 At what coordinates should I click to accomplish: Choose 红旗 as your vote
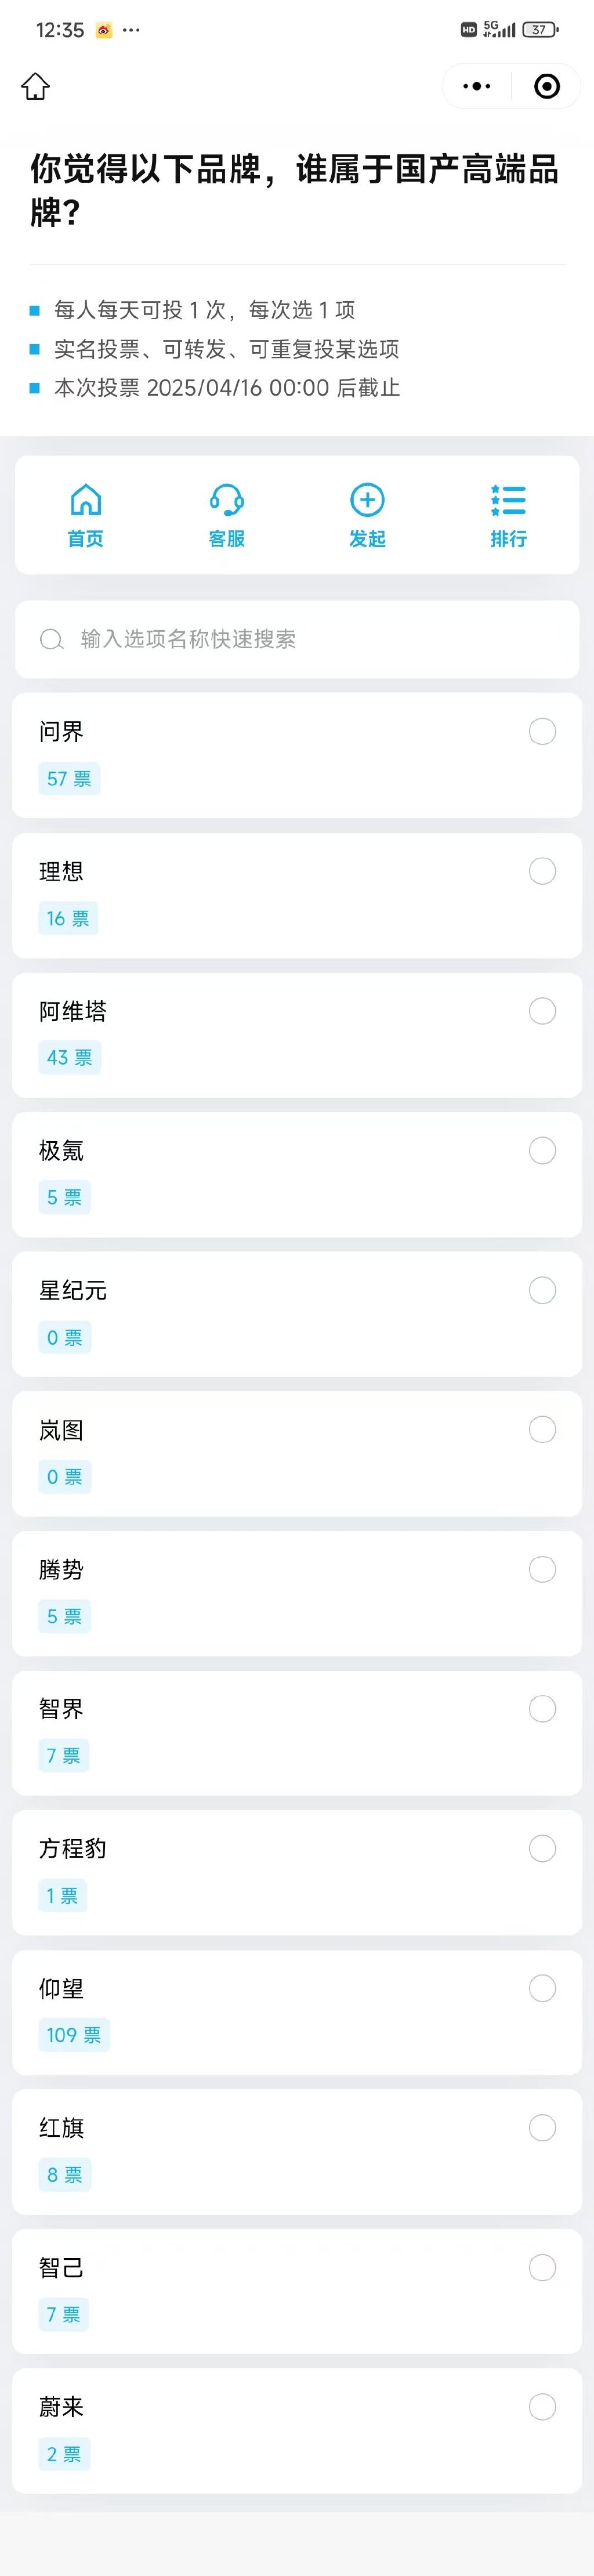pos(542,2128)
